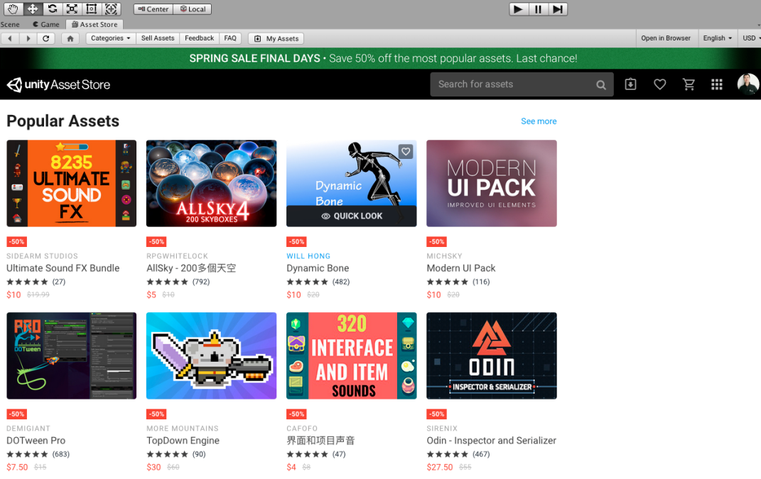Open publisher Cafofo link
This screenshot has width=761, height=479.
coord(302,429)
